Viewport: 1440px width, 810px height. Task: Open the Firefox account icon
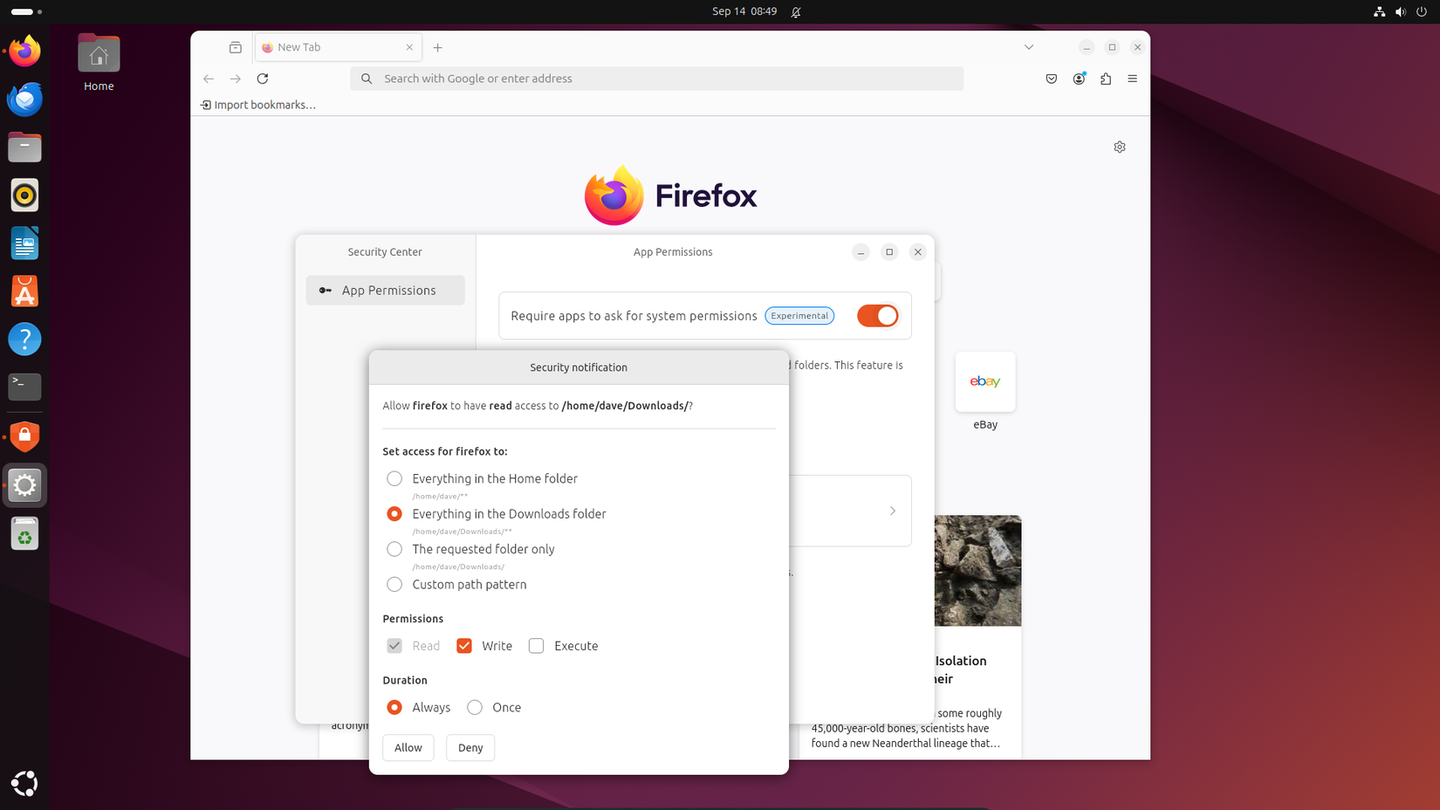(1079, 79)
